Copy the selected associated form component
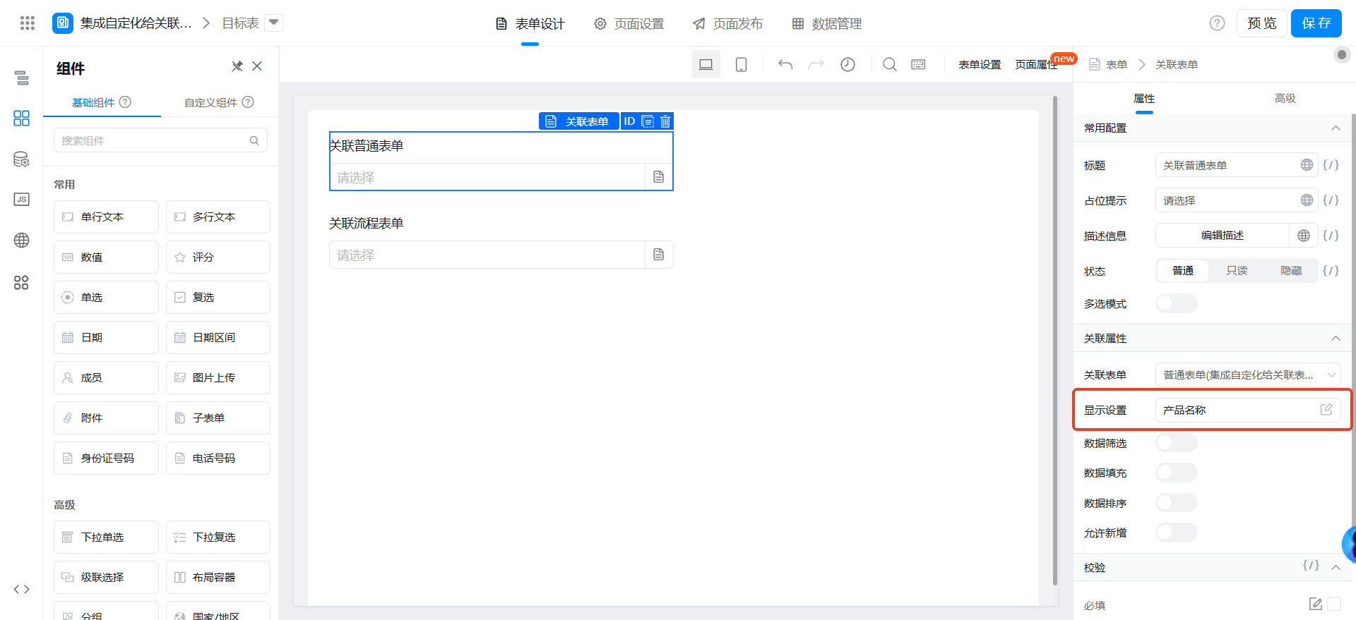 click(648, 121)
